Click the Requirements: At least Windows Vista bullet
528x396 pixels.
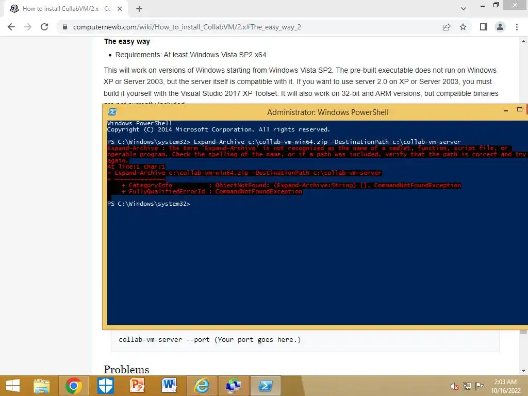click(191, 55)
